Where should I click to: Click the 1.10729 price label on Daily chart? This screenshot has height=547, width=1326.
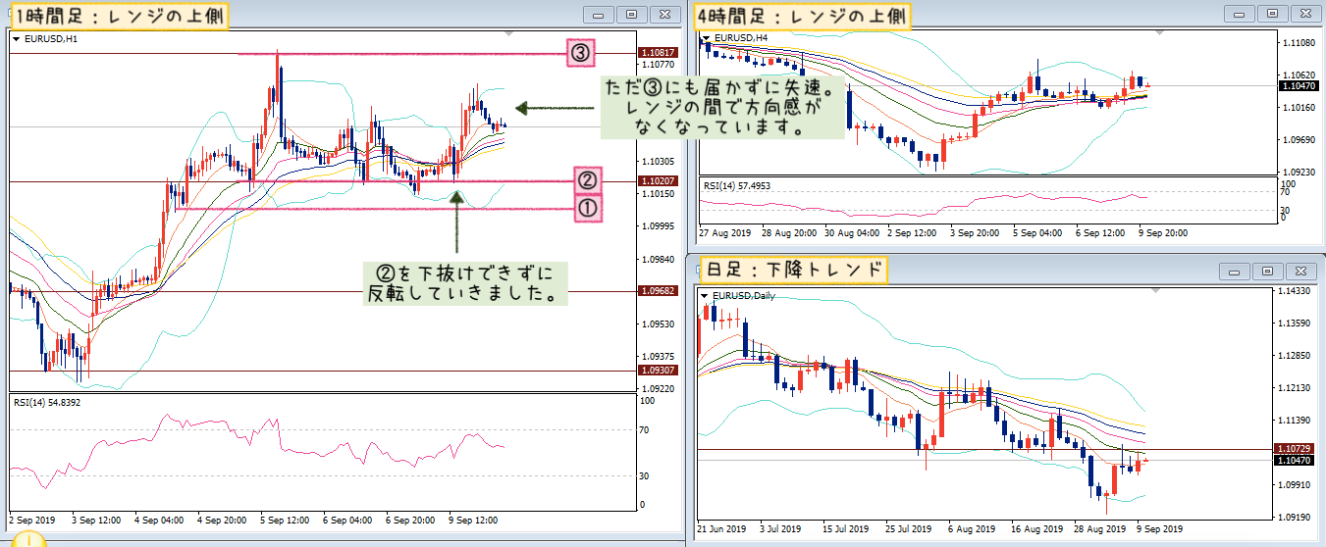[x=1293, y=448]
